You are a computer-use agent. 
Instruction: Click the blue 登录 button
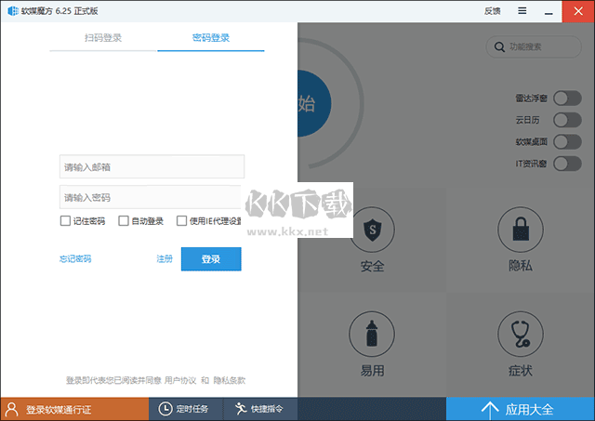[x=211, y=259]
